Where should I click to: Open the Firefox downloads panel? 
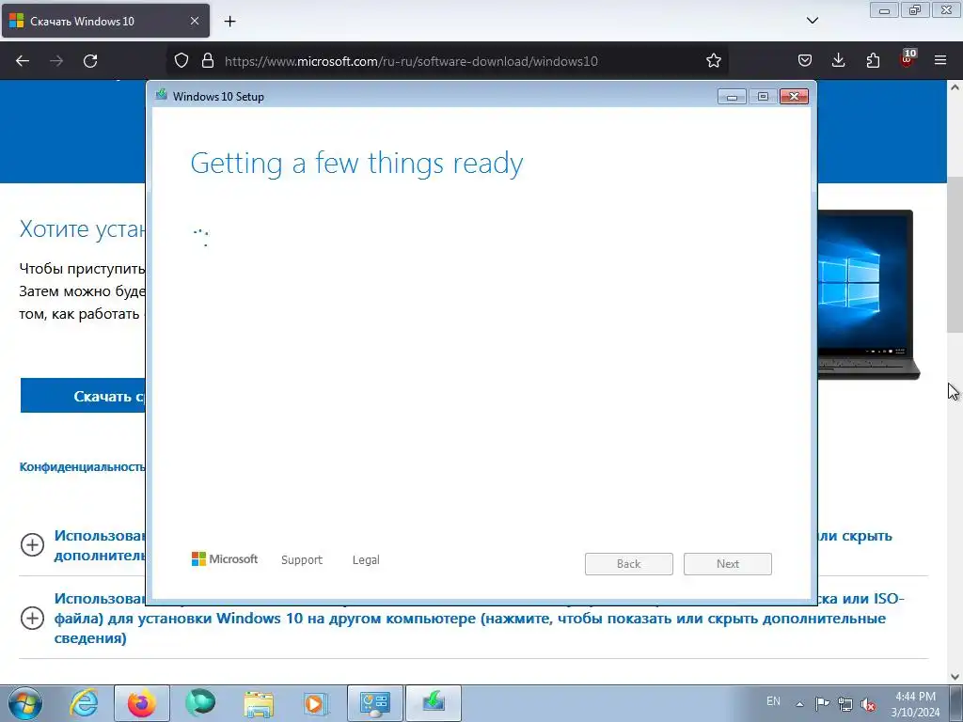838,60
